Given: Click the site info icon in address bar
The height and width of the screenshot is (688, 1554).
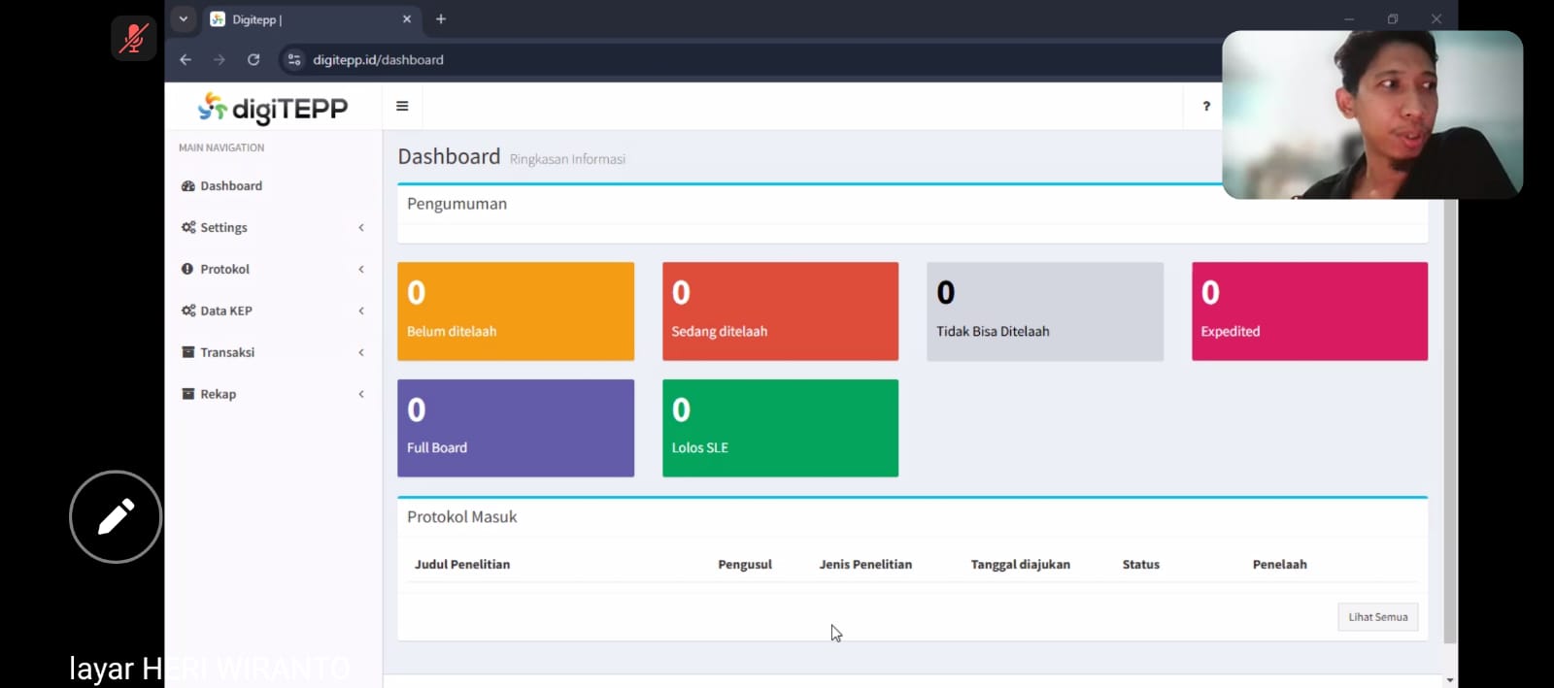Looking at the screenshot, I should pos(294,59).
